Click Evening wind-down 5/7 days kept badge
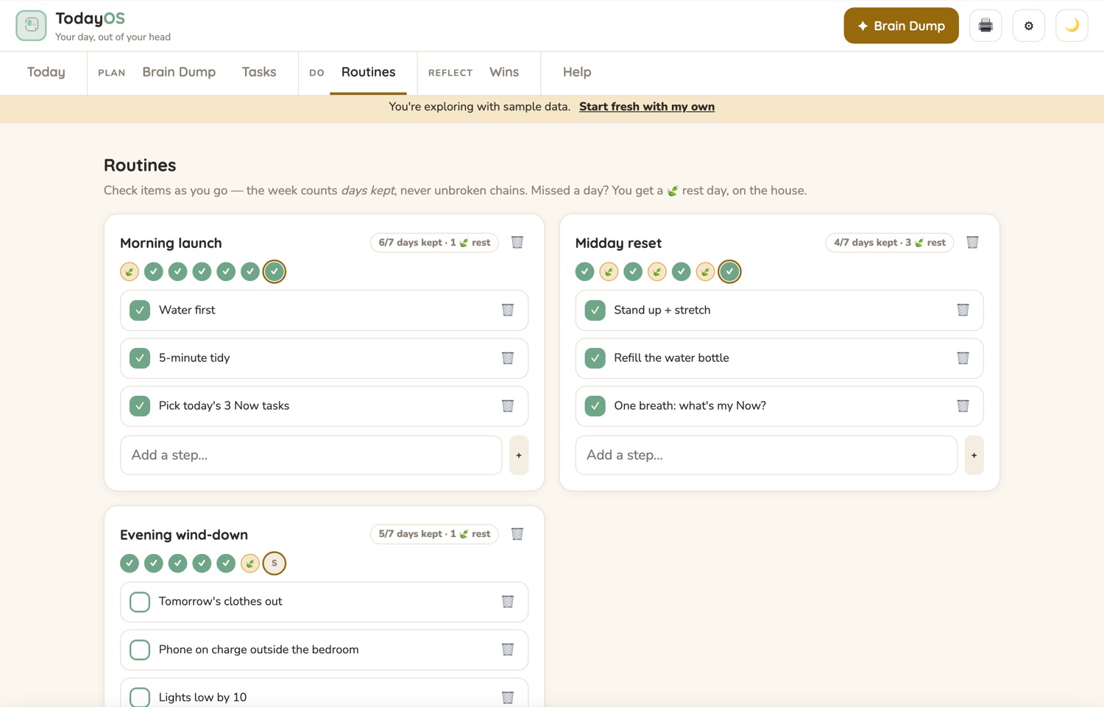 pyautogui.click(x=434, y=534)
